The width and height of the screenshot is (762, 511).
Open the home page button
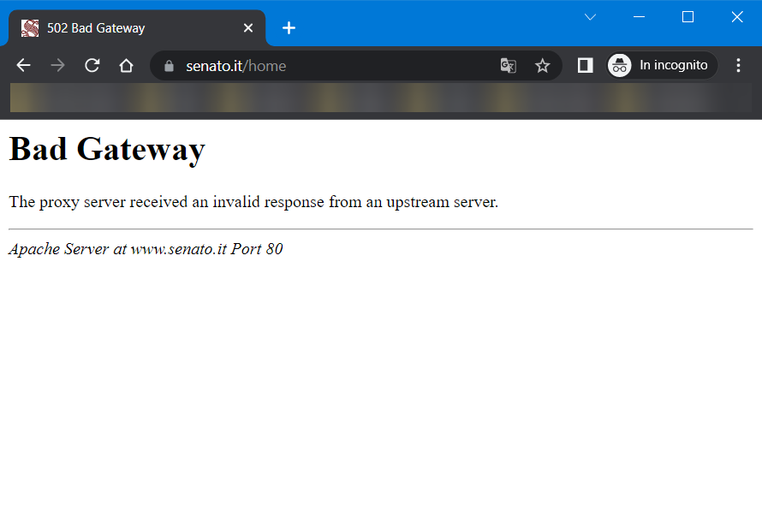click(126, 66)
